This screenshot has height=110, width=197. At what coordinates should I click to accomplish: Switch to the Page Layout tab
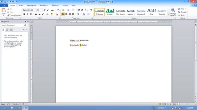[31, 5]
